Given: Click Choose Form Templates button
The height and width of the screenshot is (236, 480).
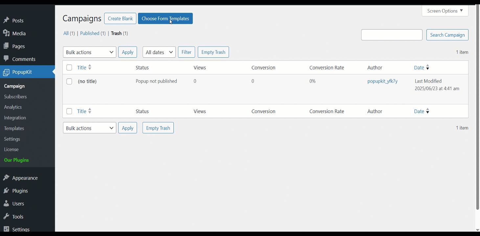Looking at the screenshot, I should [165, 18].
